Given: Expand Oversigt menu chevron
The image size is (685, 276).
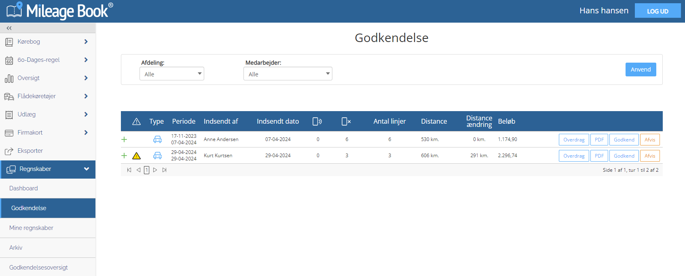Looking at the screenshot, I should [86, 78].
